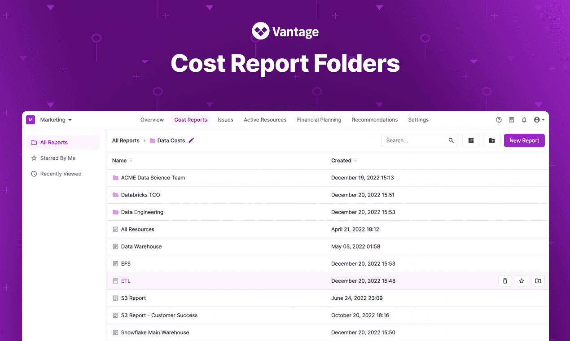
Task: Create a new folder using folder-plus icon
Action: click(x=492, y=140)
